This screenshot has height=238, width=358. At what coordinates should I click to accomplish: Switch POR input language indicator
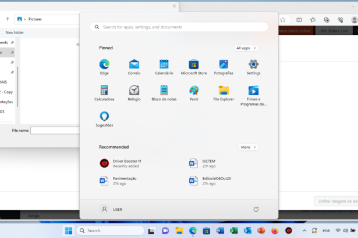click(326, 230)
